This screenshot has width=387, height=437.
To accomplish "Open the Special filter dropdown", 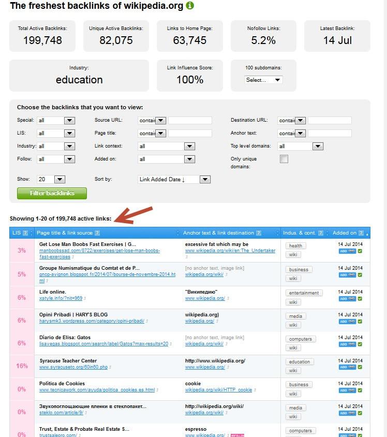I will (56, 121).
